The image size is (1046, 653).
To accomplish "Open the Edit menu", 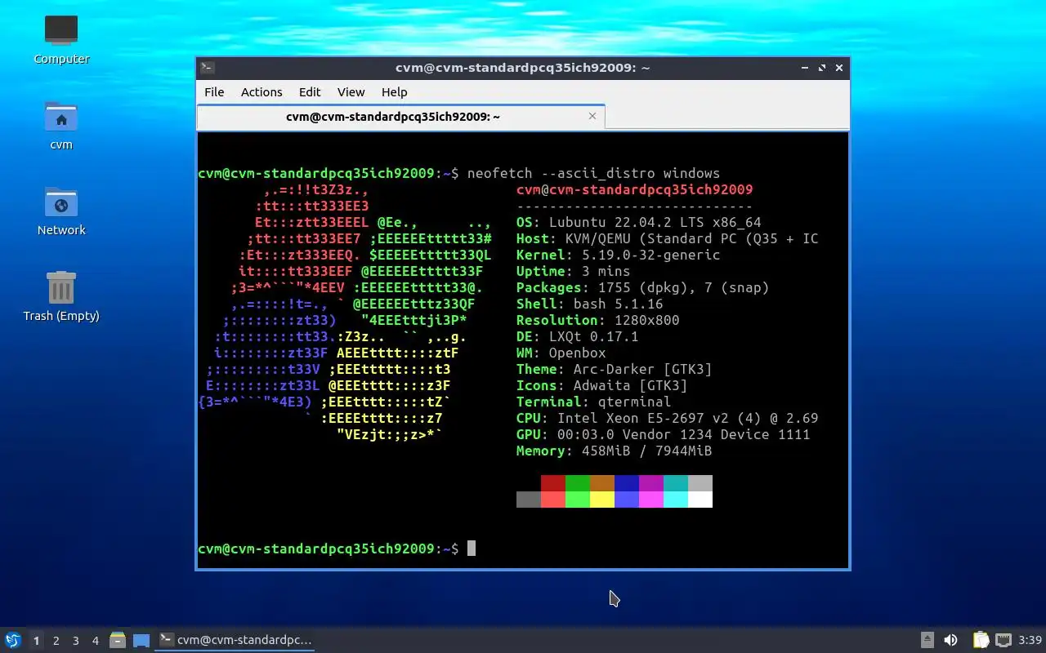I will tap(310, 92).
